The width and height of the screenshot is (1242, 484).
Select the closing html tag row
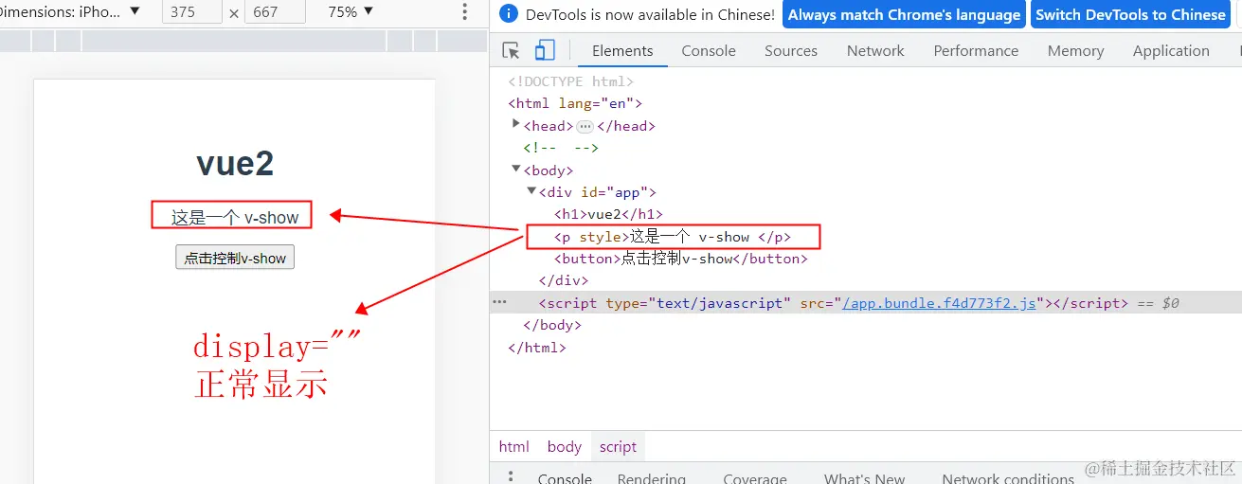(537, 348)
